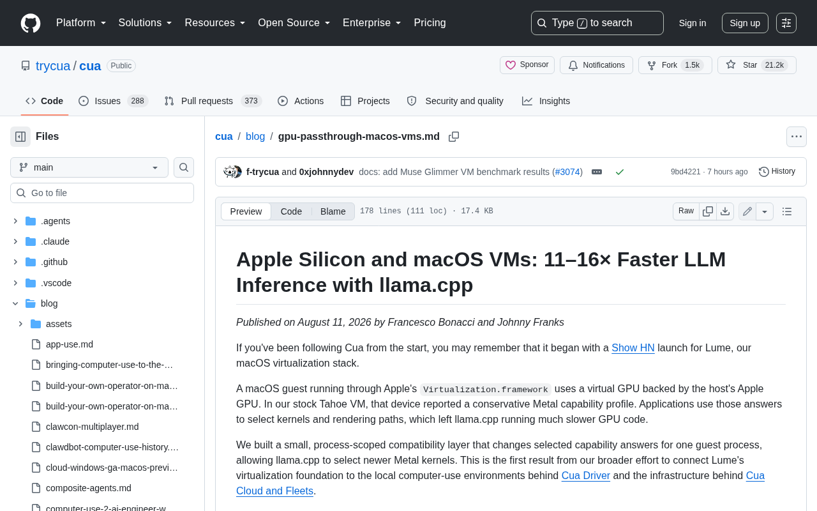The height and width of the screenshot is (511, 817).
Task: Open the Security and quality tab
Action: pyautogui.click(x=455, y=101)
